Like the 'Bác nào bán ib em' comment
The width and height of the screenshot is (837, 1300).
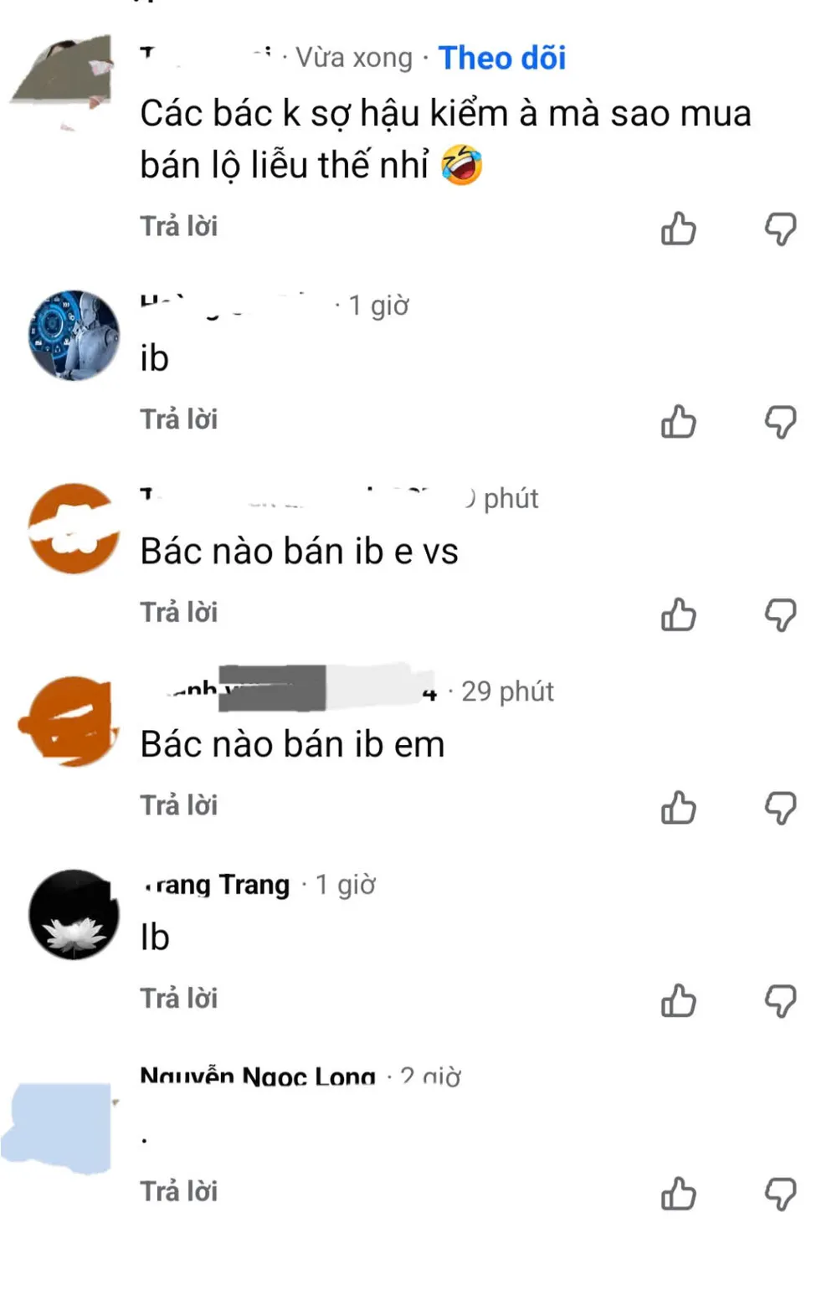679,808
